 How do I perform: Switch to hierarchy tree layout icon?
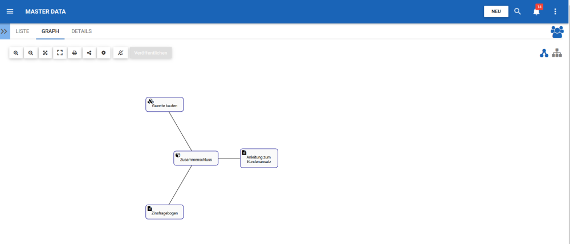click(557, 54)
